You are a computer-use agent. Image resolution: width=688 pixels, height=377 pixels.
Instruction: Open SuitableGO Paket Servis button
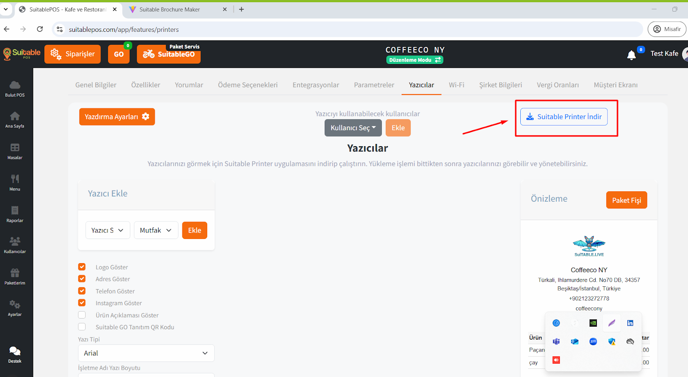tap(169, 54)
